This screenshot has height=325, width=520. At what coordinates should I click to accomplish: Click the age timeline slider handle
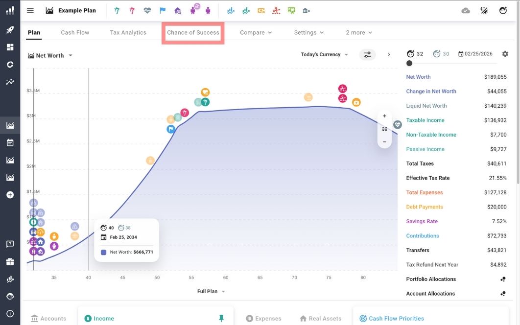(x=409, y=63)
